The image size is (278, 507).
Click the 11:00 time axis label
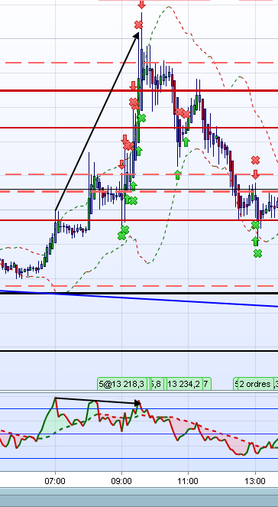tap(188, 481)
